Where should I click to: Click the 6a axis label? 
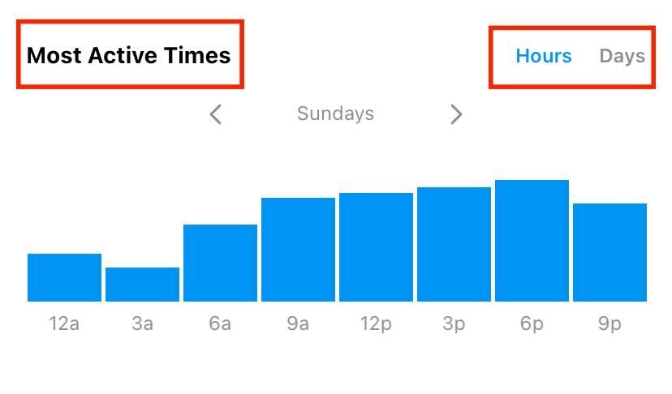[x=220, y=324]
